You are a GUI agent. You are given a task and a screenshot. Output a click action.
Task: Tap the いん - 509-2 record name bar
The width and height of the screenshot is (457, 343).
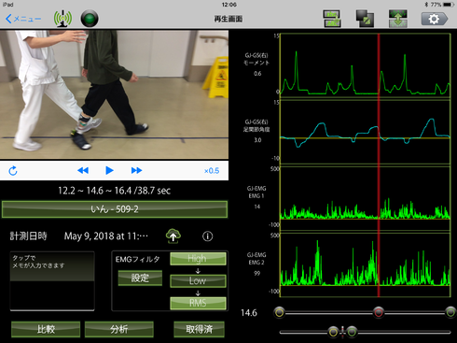click(x=115, y=209)
